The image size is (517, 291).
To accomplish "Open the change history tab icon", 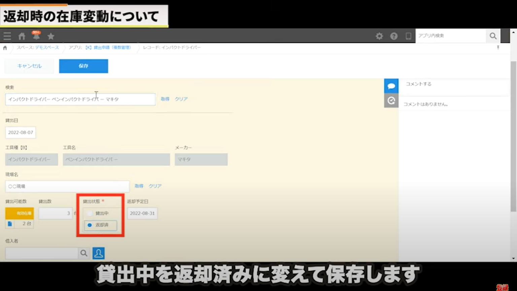I will 391,100.
